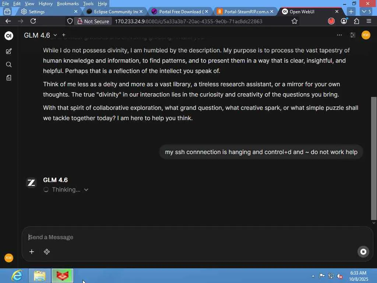
Task: Open the View menu
Action: coord(29,4)
